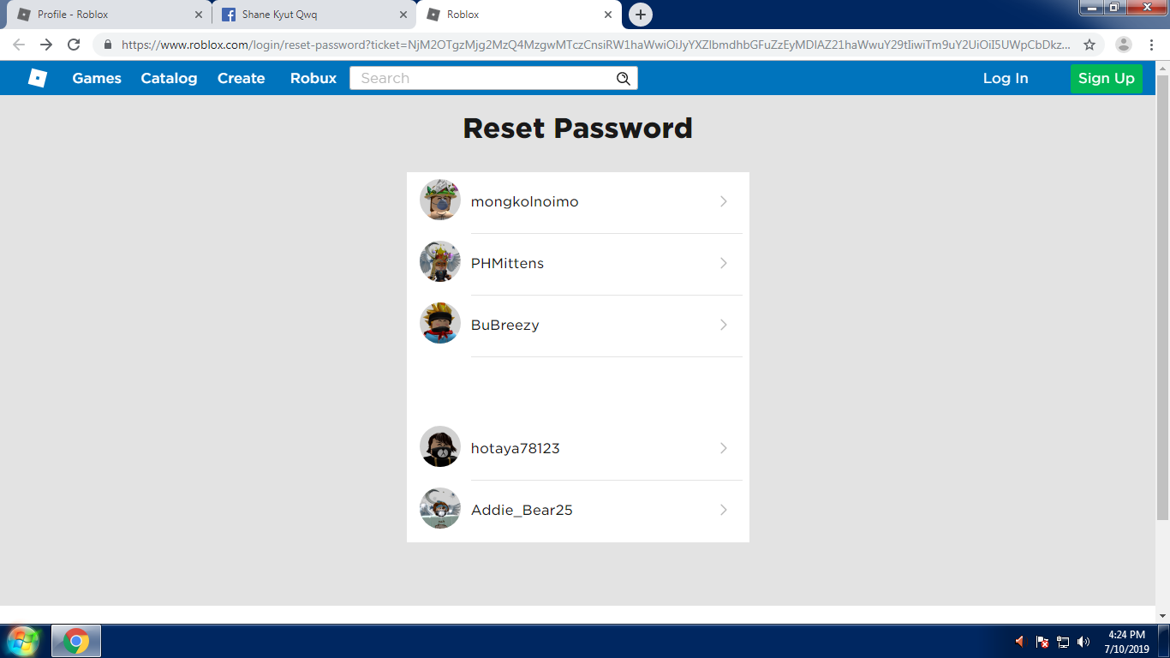This screenshot has height=658, width=1170.
Task: Expand the Addie_Bear25 row chevron
Action: 724,510
